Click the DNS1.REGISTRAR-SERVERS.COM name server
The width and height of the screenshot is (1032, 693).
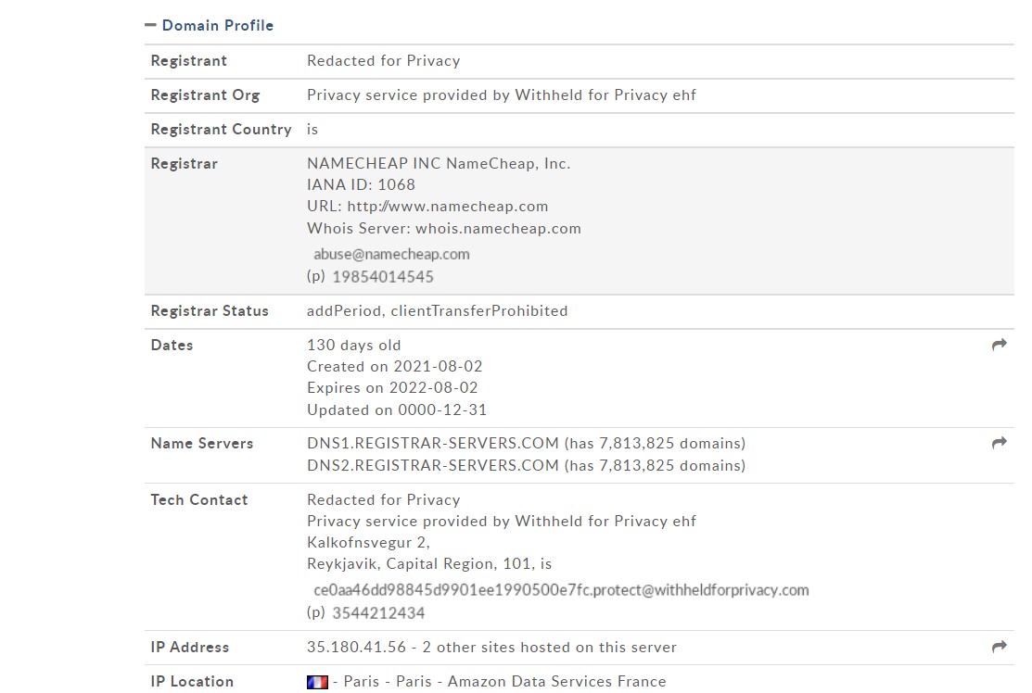coord(433,444)
